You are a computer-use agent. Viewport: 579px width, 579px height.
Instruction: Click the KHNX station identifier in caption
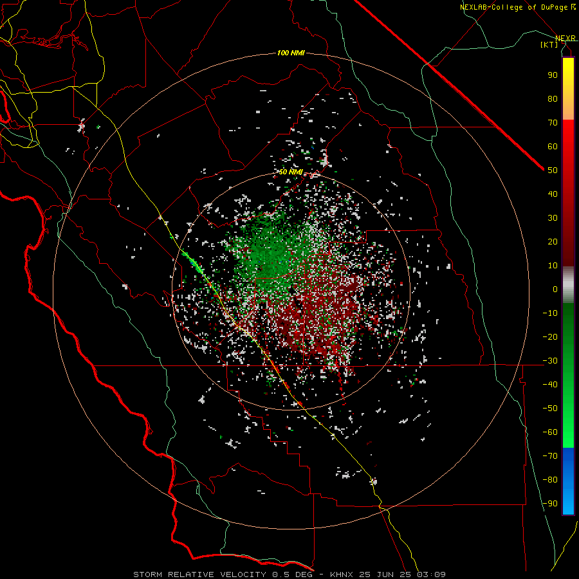[x=342, y=574]
